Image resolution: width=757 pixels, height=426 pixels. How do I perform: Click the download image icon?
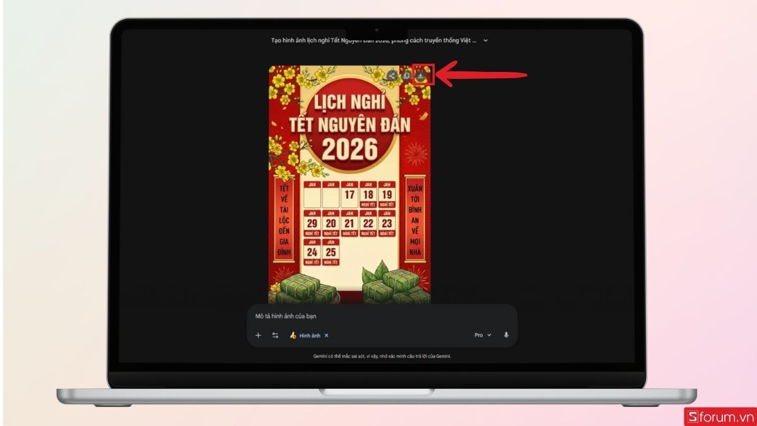[x=422, y=75]
